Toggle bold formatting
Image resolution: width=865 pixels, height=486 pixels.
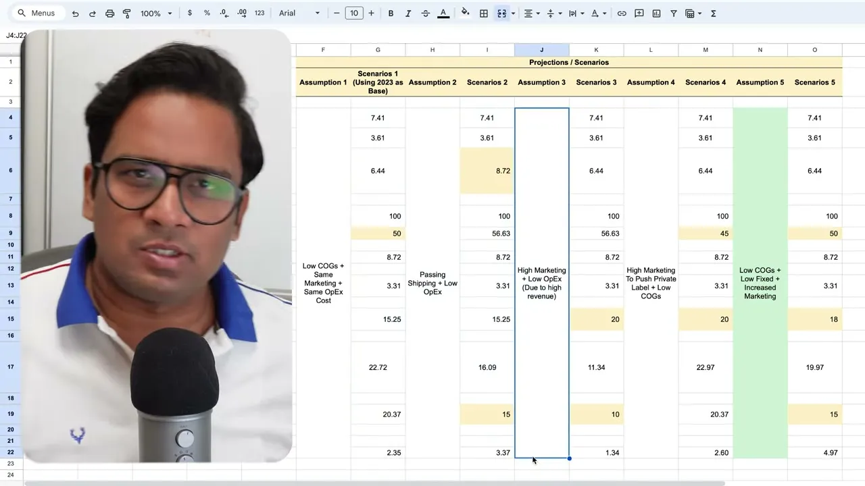[391, 13]
